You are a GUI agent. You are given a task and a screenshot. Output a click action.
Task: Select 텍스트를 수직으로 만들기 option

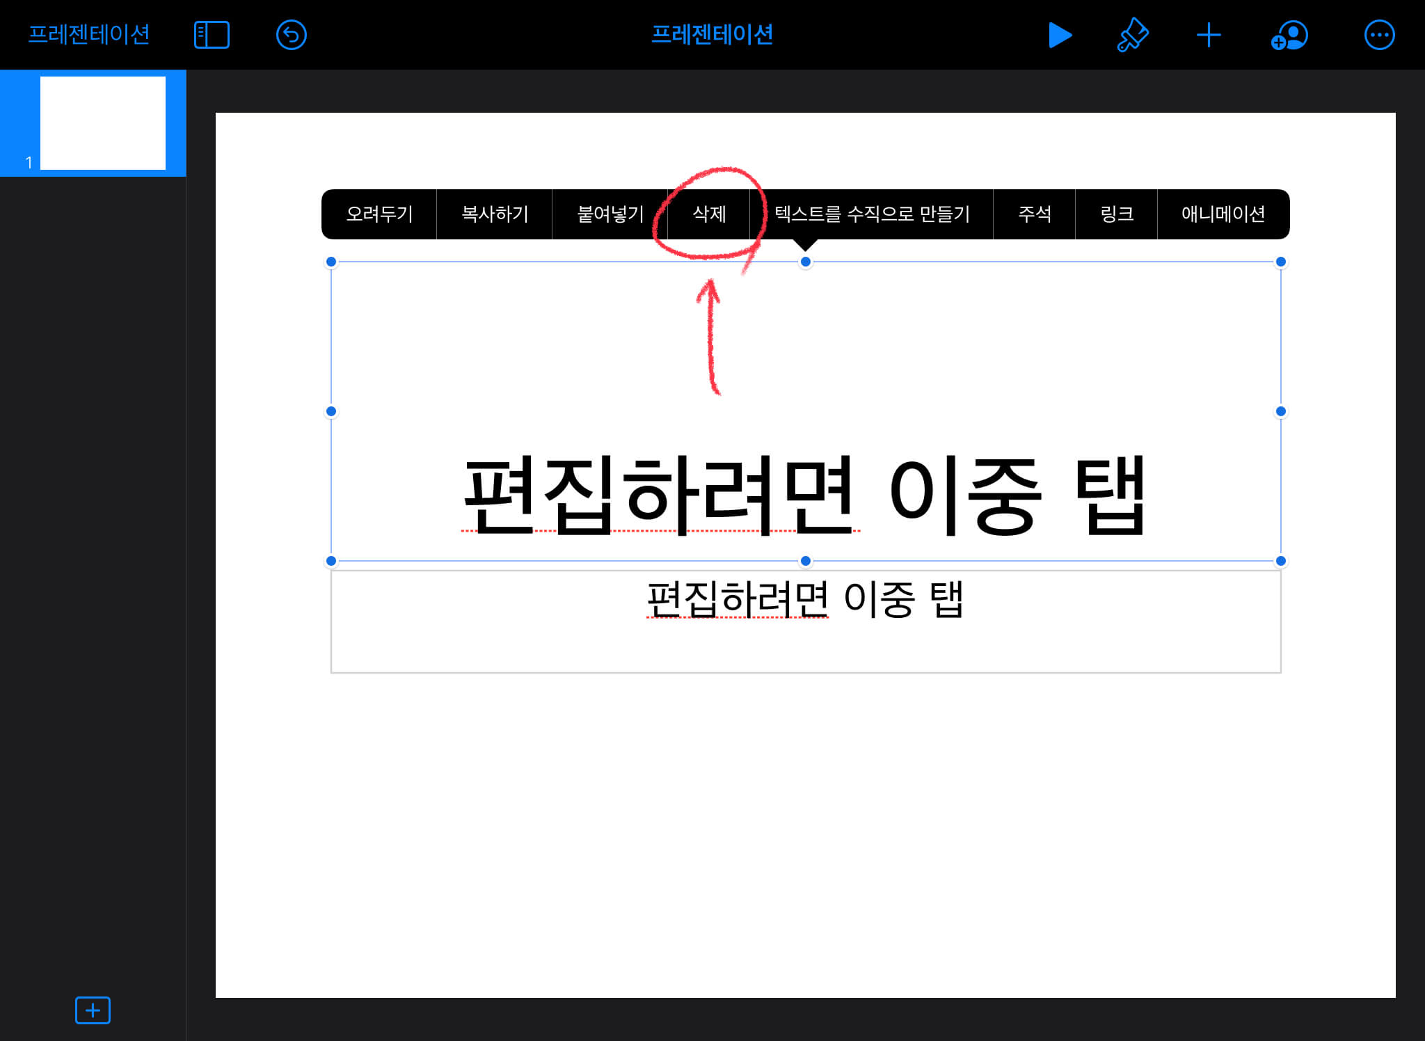tap(872, 214)
